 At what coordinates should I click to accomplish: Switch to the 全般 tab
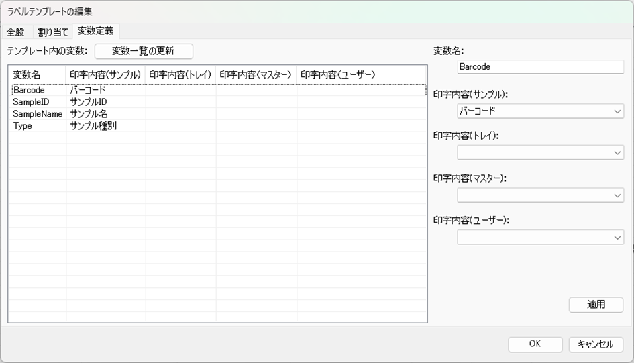[16, 32]
